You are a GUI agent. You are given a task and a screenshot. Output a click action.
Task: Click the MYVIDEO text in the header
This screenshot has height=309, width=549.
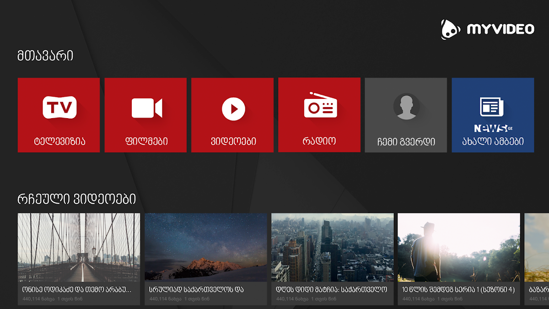[501, 29]
